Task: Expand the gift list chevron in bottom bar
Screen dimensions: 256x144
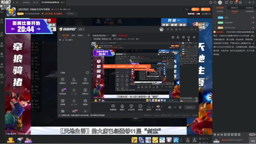Action: click(181, 140)
